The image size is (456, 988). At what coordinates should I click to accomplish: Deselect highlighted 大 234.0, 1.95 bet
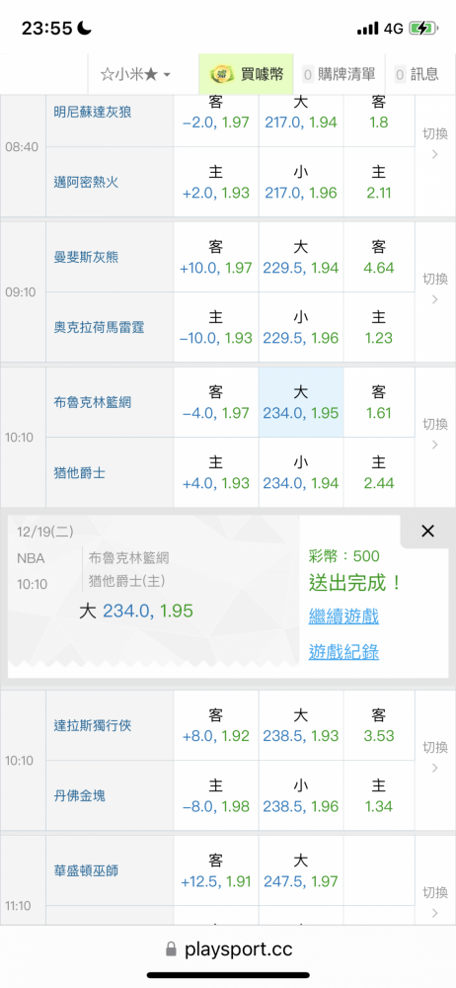[x=301, y=403]
